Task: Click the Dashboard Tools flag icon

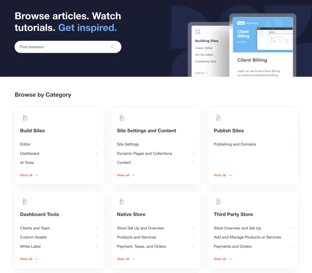Action: coord(25,201)
